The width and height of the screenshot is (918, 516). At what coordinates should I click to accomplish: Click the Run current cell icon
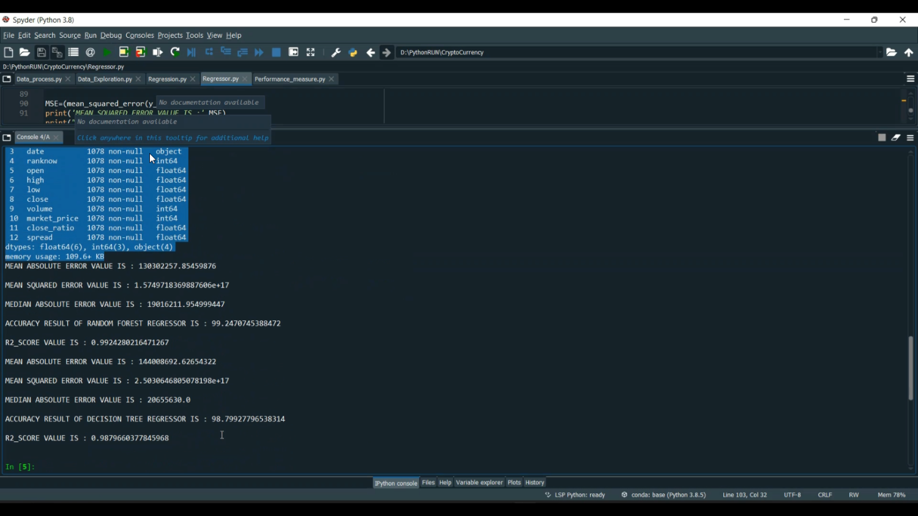(x=124, y=53)
